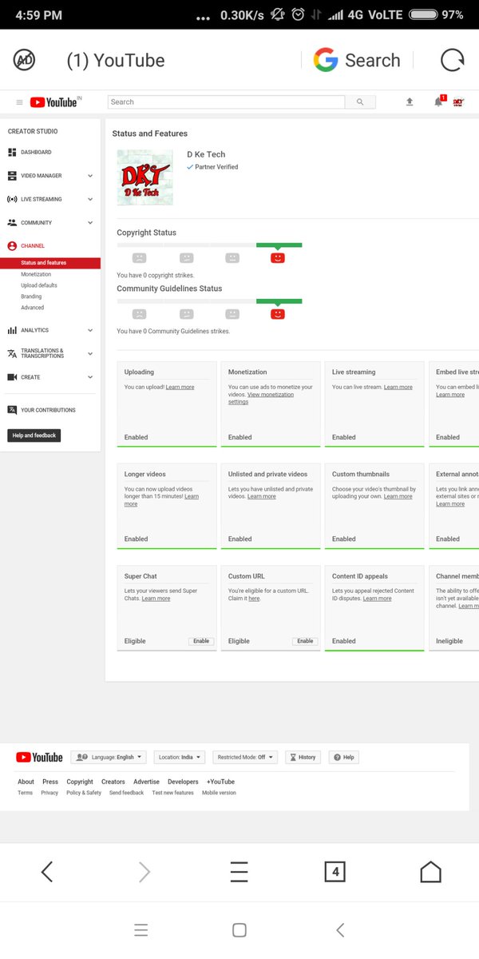The width and height of the screenshot is (479, 959).
Task: Tap the Android home square key
Action: click(x=239, y=930)
